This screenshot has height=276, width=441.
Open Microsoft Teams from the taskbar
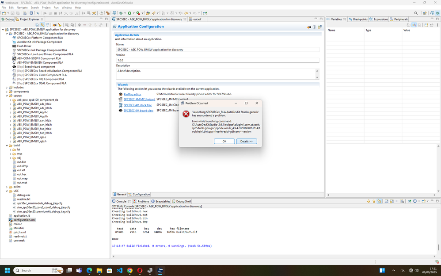coord(79,270)
